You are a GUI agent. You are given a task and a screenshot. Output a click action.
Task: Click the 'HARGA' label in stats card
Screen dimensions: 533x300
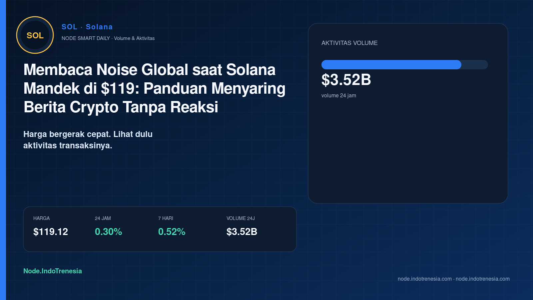(x=41, y=218)
